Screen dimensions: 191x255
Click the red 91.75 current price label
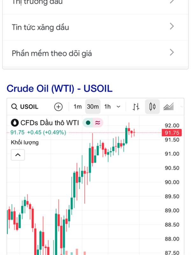(172, 133)
